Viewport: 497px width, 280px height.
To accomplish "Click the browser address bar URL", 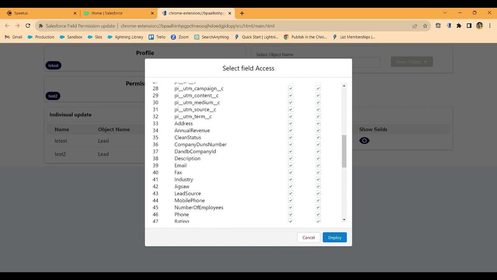I will (x=197, y=26).
